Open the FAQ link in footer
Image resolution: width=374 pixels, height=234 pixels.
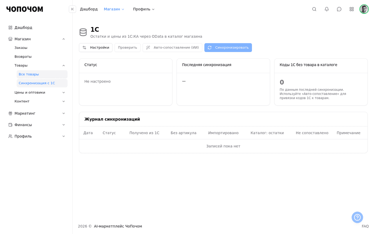coord(365,226)
